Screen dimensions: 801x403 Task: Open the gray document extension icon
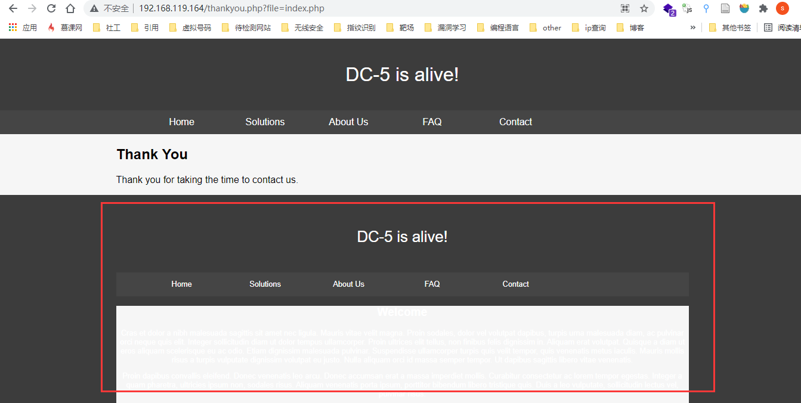click(725, 8)
